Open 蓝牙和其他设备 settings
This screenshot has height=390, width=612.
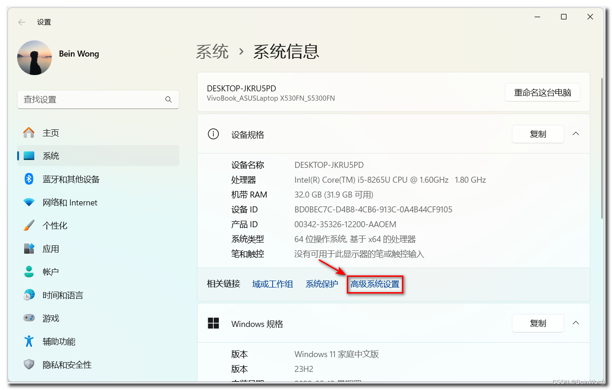point(98,179)
